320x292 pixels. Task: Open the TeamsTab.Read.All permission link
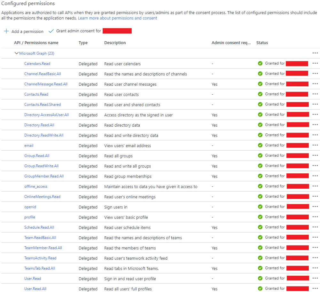40,268
